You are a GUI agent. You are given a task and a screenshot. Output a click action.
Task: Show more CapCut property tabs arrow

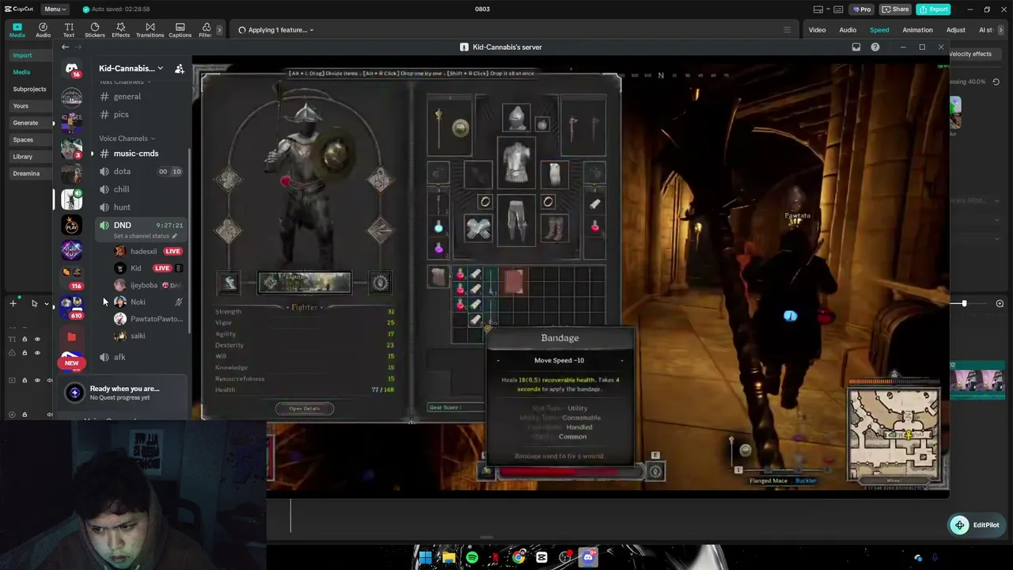[x=1002, y=30]
